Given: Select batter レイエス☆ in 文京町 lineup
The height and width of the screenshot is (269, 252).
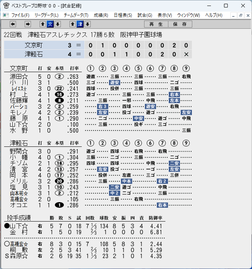Looking at the screenshot, I should 19,89.
